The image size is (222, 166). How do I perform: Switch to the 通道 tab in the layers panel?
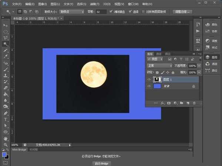click(158, 54)
